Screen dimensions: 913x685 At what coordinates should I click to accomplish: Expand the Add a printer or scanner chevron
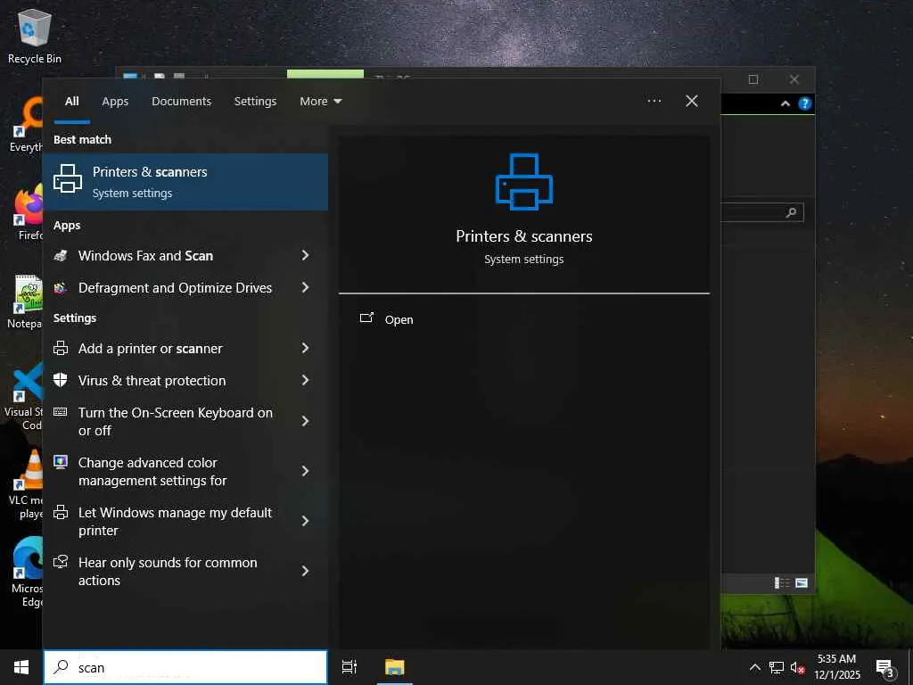pyautogui.click(x=305, y=348)
